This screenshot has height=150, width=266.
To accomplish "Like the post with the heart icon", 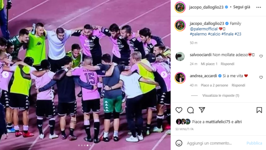I will pyautogui.click(x=179, y=110).
